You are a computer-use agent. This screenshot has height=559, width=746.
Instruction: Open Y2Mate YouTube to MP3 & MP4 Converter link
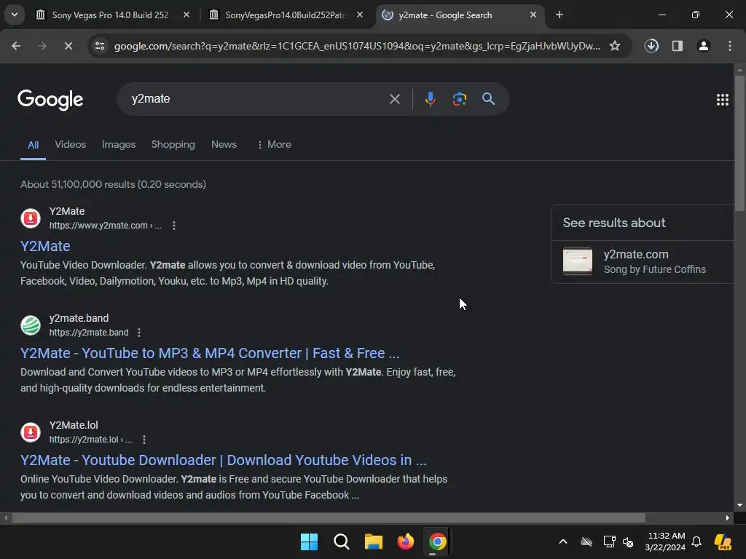pyautogui.click(x=210, y=353)
